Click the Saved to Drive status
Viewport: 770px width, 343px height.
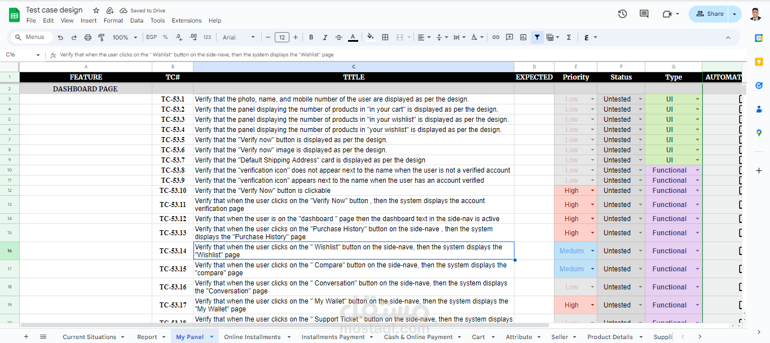point(143,11)
